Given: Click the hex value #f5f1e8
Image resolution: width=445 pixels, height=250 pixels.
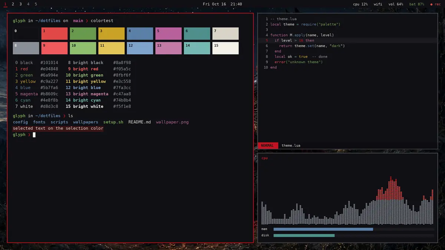Looking at the screenshot, I should click(122, 107).
